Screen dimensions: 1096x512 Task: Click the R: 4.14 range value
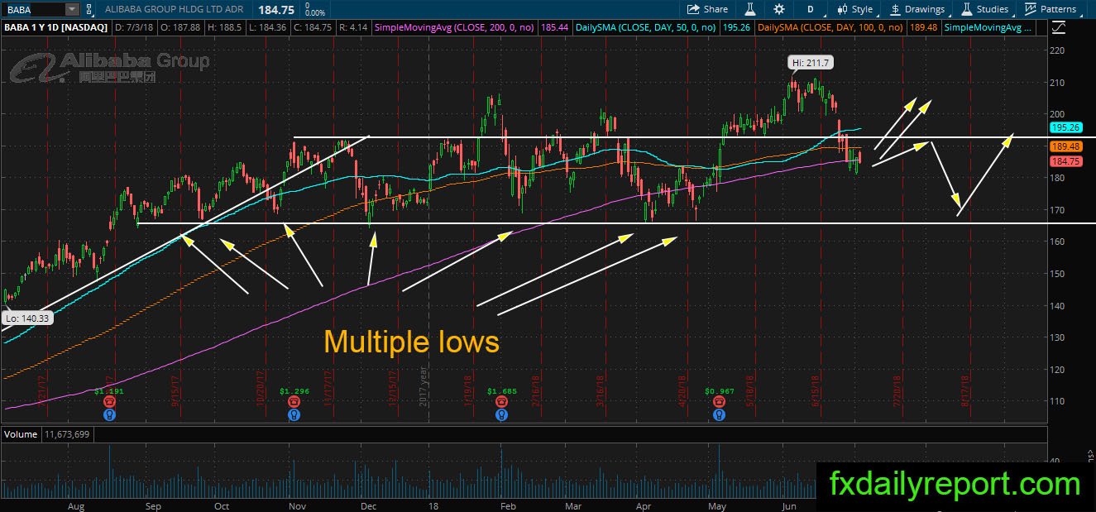(352, 27)
